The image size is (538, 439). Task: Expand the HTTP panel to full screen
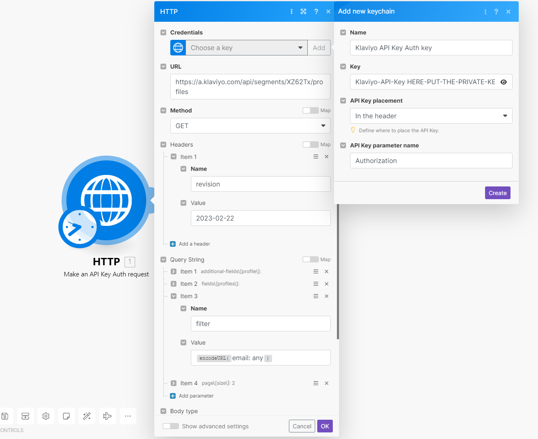pyautogui.click(x=303, y=11)
